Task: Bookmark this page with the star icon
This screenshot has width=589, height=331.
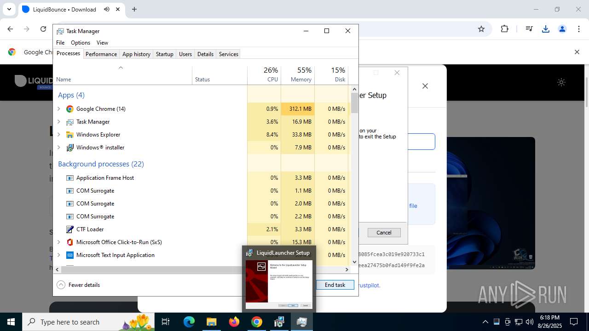Action: tap(481, 29)
